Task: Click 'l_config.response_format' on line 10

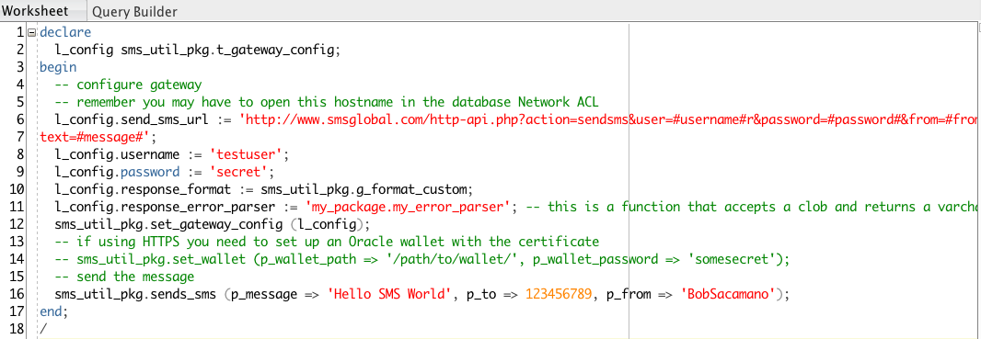Action: click(x=144, y=188)
